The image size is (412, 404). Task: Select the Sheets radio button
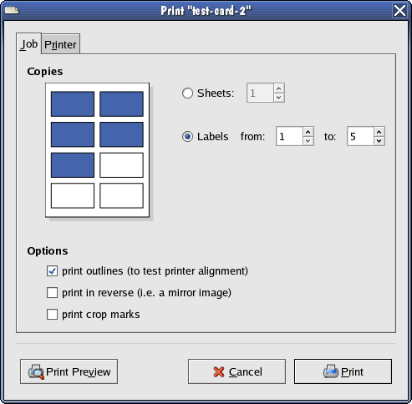pyautogui.click(x=187, y=93)
